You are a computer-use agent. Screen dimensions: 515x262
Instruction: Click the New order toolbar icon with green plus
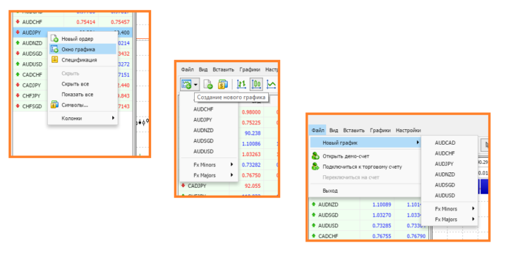click(x=208, y=84)
